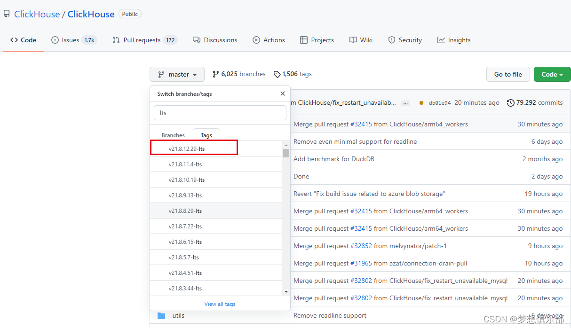Image resolution: width=571 pixels, height=328 pixels.
Task: Open the Pull requests tab
Action: tap(144, 40)
